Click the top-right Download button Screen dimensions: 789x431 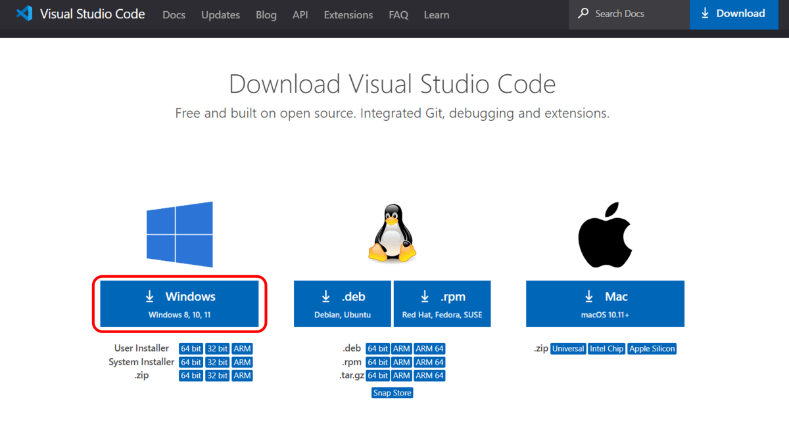point(733,14)
